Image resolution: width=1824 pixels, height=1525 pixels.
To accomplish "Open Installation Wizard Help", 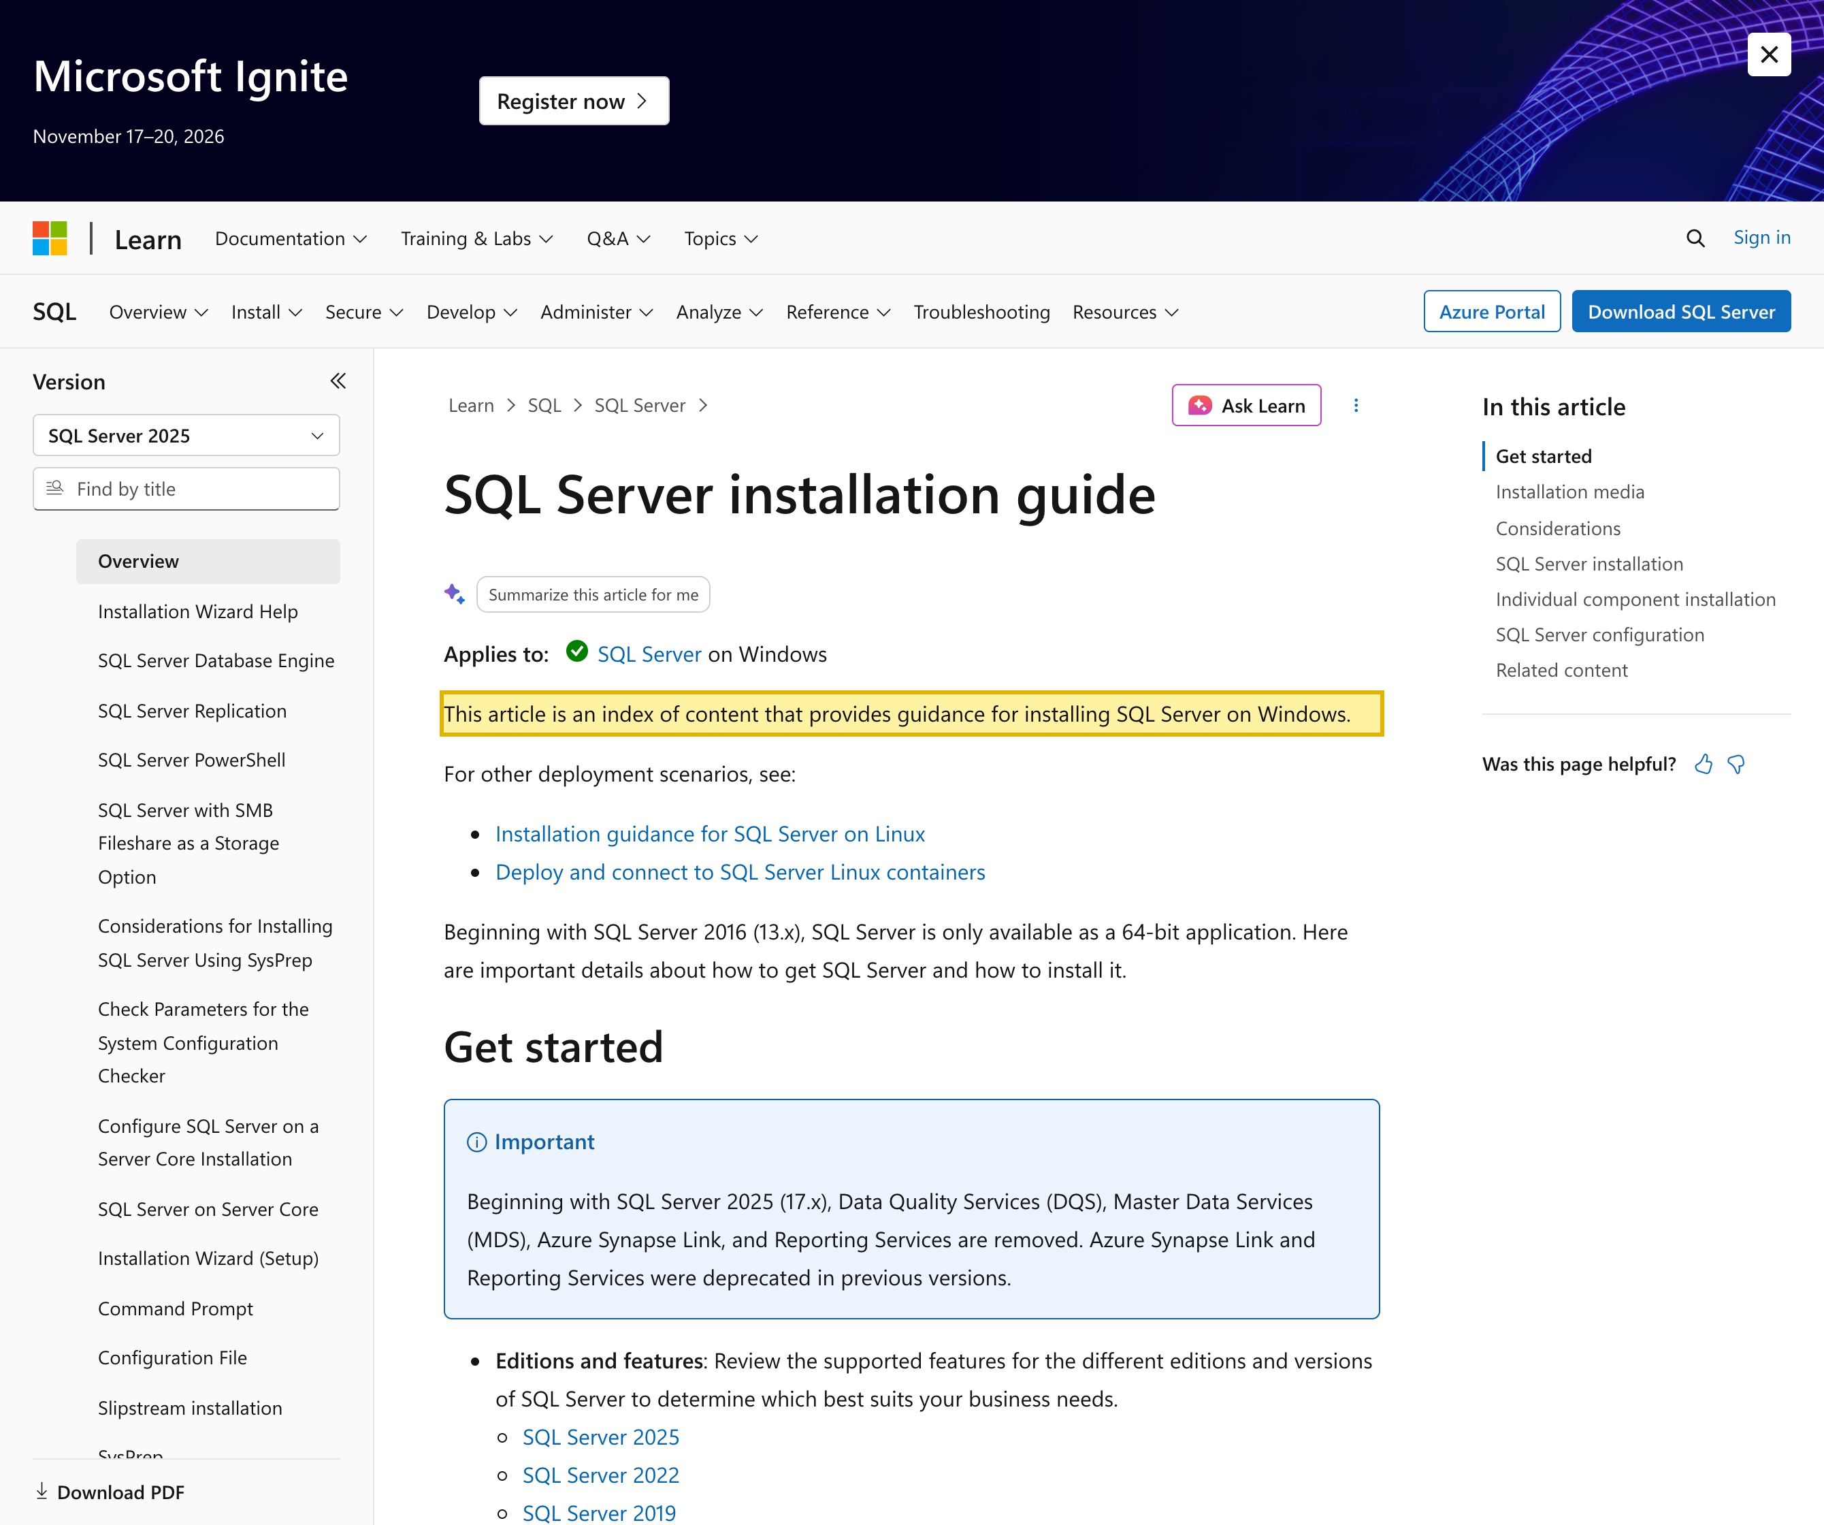I will pyautogui.click(x=198, y=612).
